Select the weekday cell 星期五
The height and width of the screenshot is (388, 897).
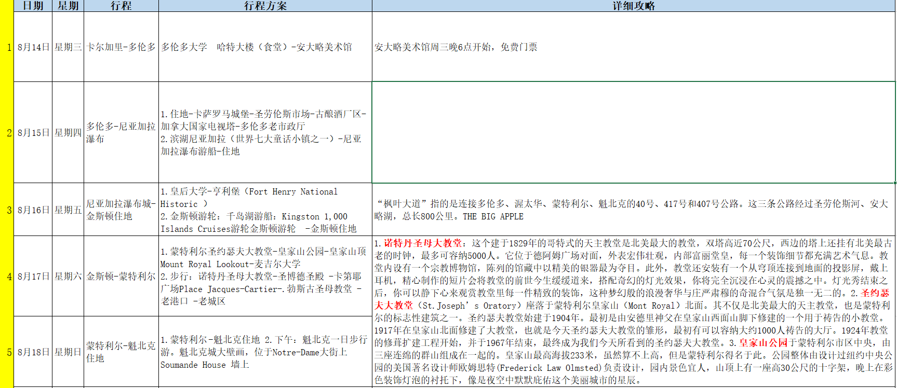coord(68,210)
